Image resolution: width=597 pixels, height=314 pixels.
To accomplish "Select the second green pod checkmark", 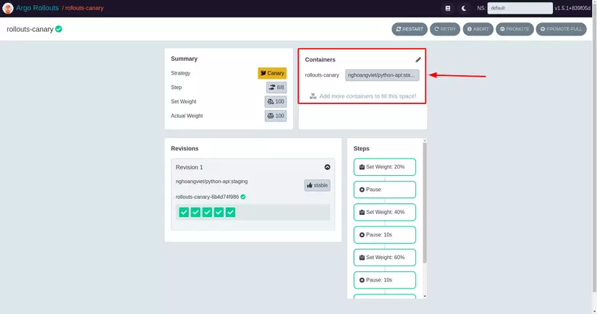I will tap(195, 212).
